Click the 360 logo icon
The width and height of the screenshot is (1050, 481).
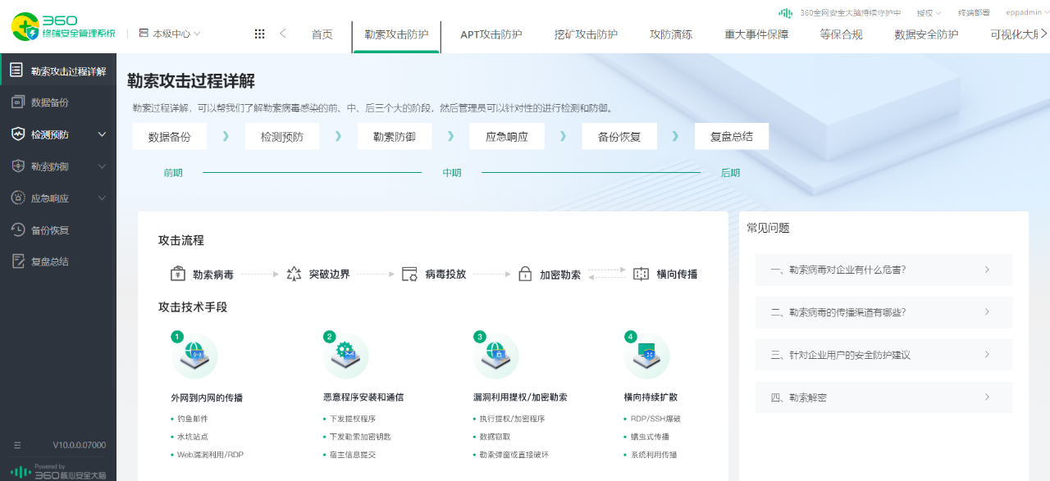pyautogui.click(x=25, y=26)
